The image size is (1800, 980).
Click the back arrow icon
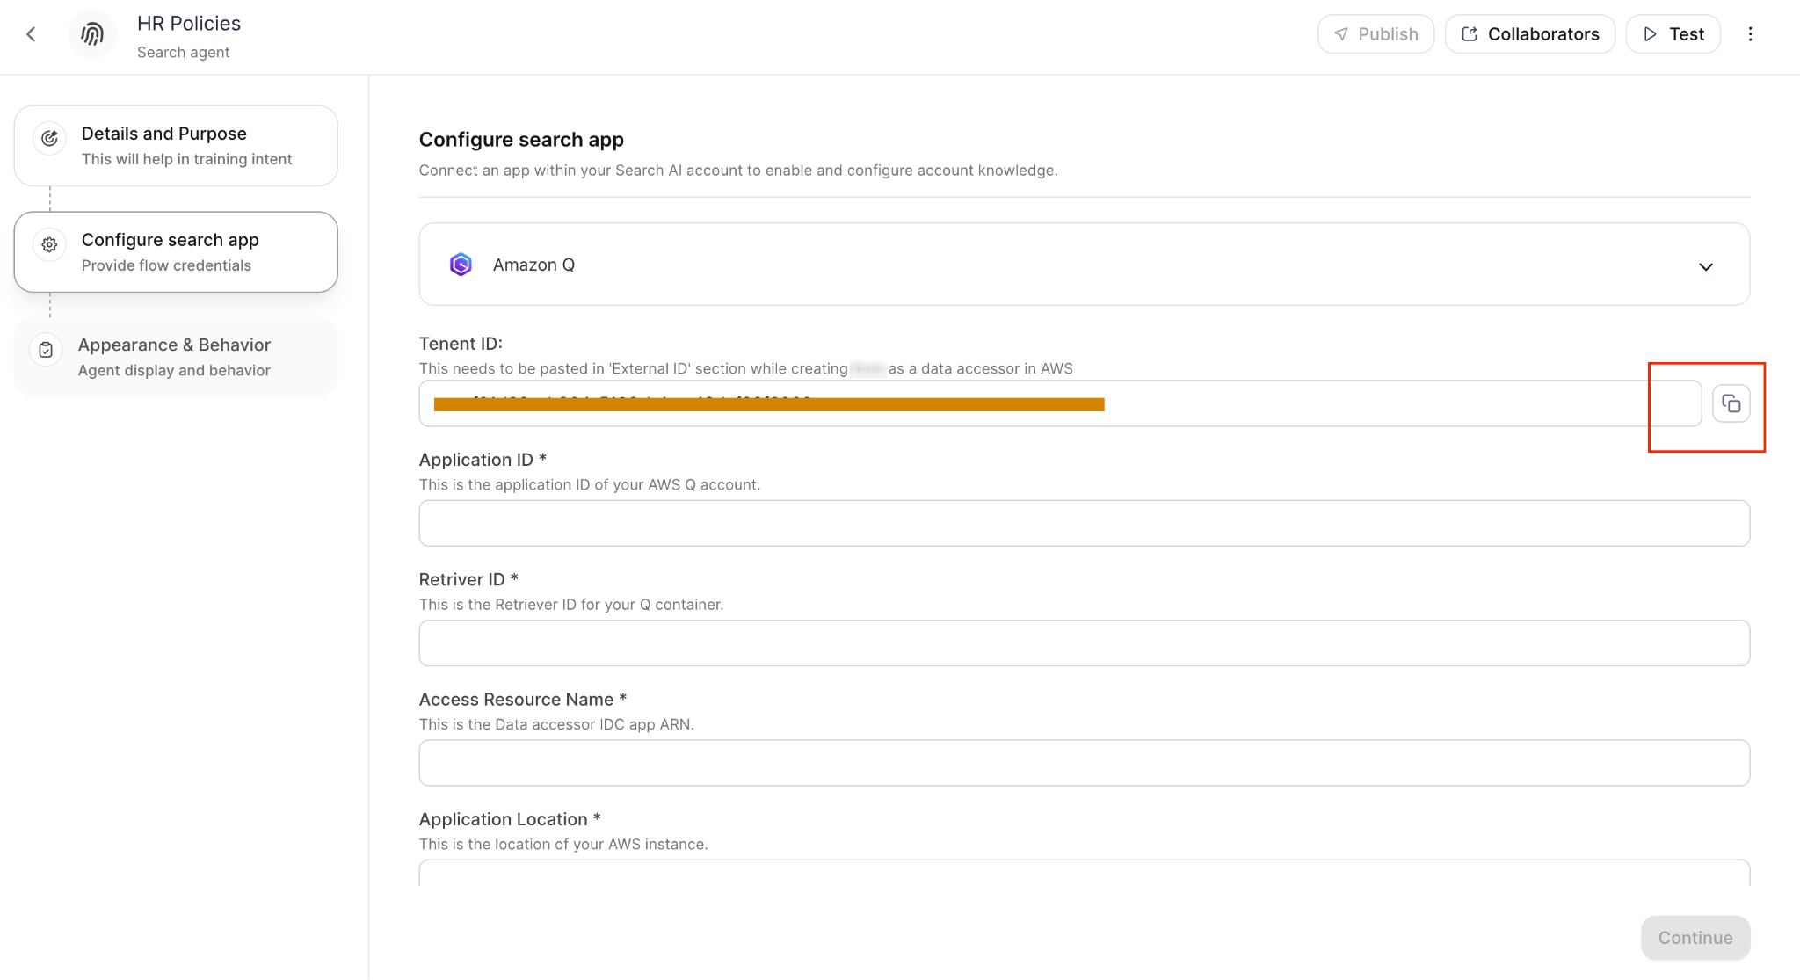[x=31, y=34]
